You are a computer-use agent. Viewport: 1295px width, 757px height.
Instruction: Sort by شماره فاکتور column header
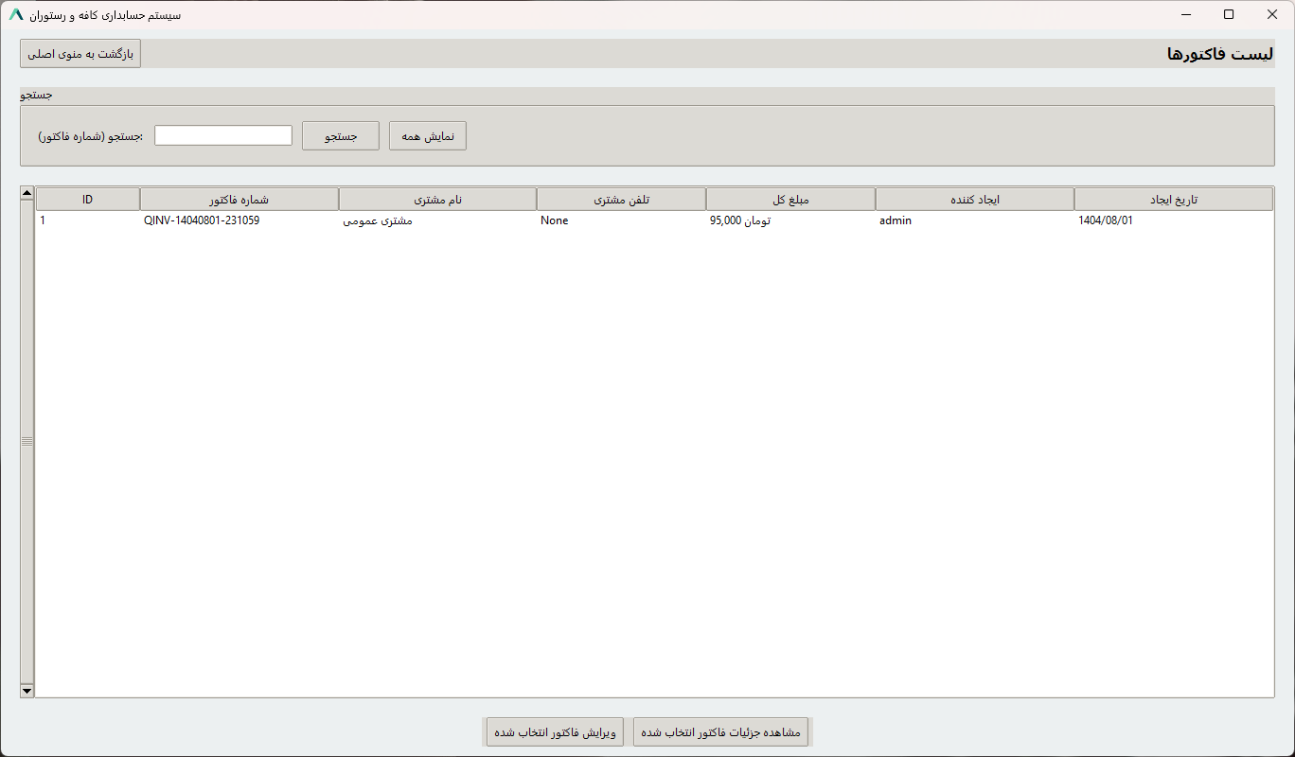click(239, 199)
